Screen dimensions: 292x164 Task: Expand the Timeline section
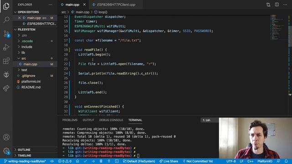35,155
